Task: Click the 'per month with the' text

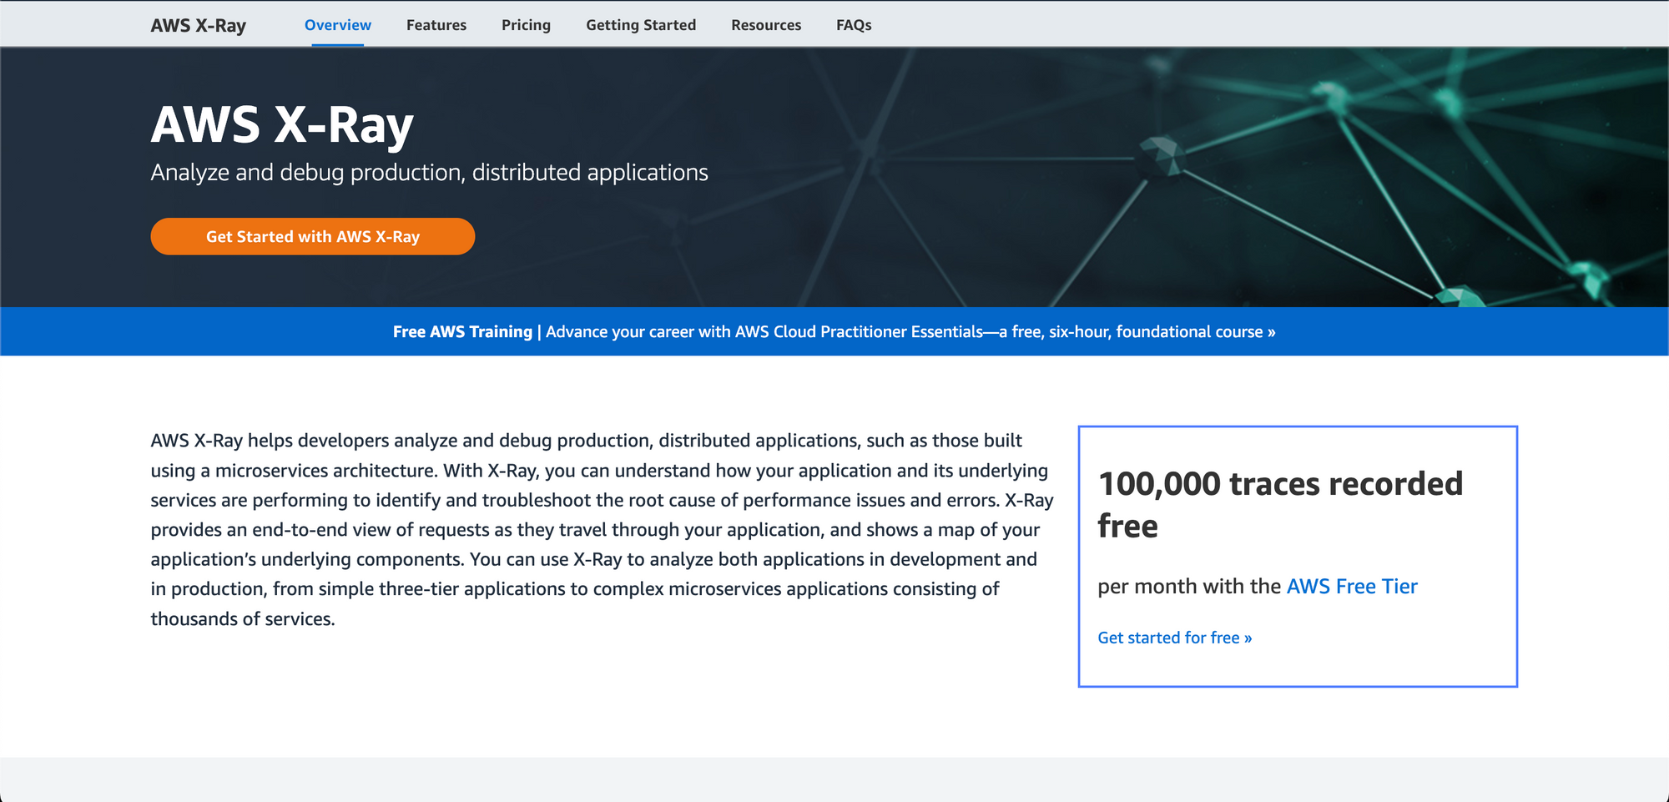Action: pos(1188,587)
